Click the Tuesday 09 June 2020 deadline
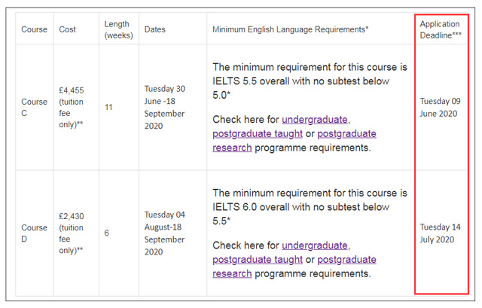482x308 pixels. pyautogui.click(x=440, y=107)
